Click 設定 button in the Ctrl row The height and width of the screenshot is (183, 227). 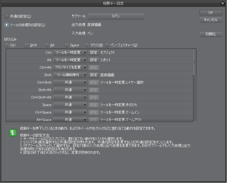(94, 53)
